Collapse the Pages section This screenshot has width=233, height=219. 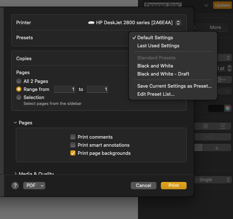click(15, 123)
